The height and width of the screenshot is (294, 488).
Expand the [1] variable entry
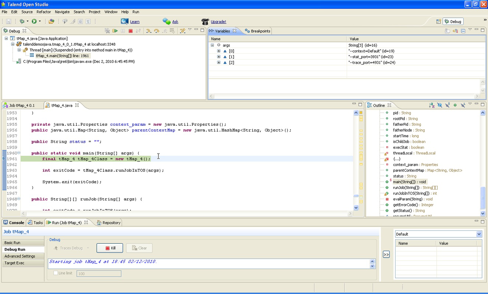[219, 57]
